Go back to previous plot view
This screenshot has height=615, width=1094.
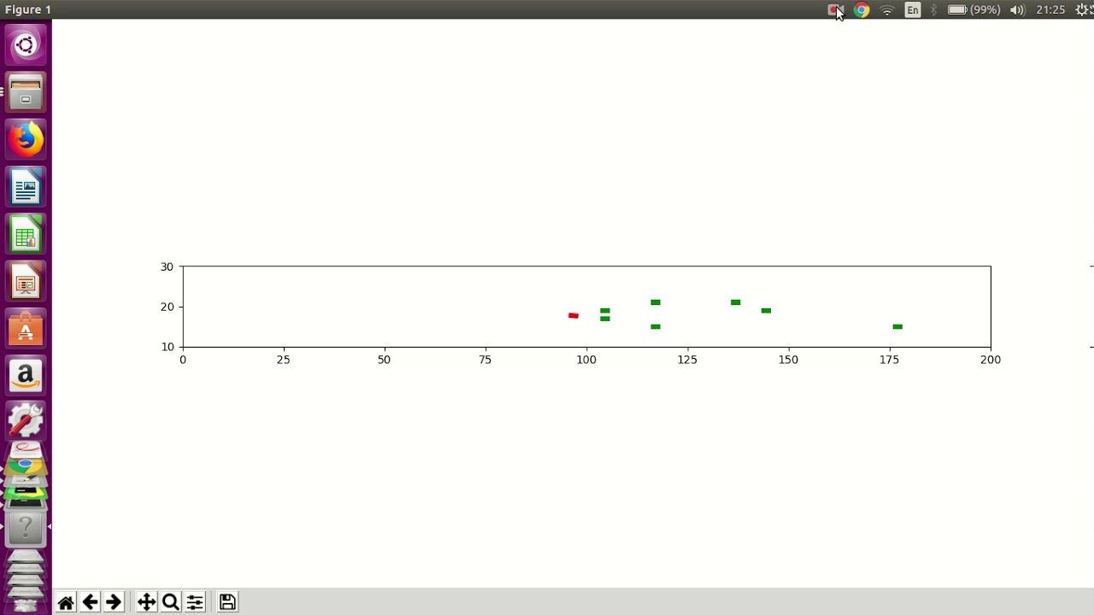coord(90,602)
